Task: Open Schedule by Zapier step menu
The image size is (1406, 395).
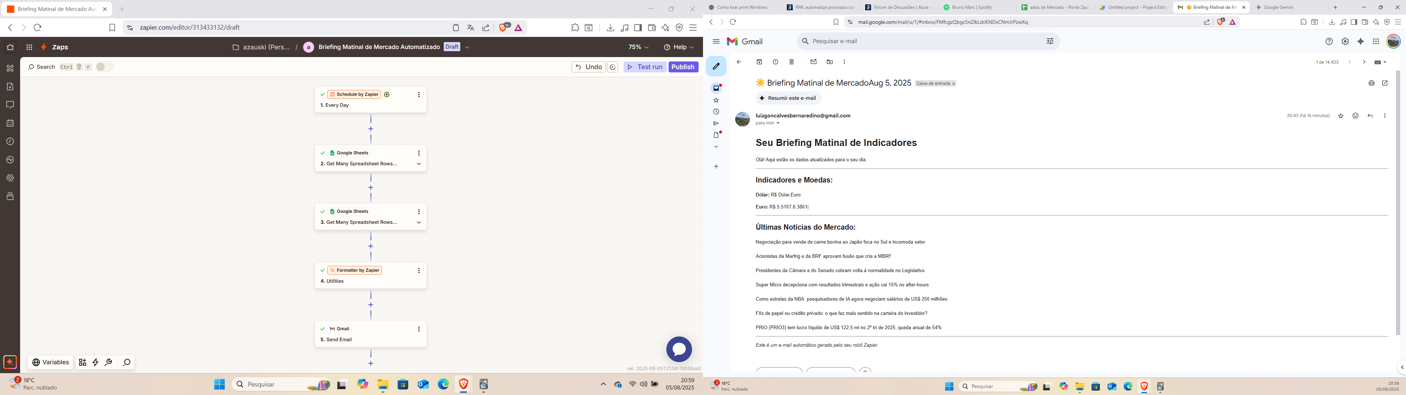Action: [x=419, y=94]
